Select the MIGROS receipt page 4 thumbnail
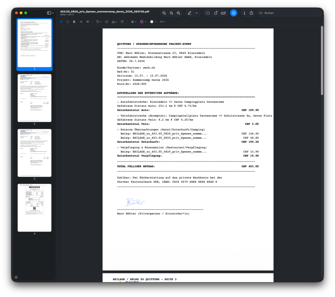Viewport: 335px width, 297px height. pos(34,208)
